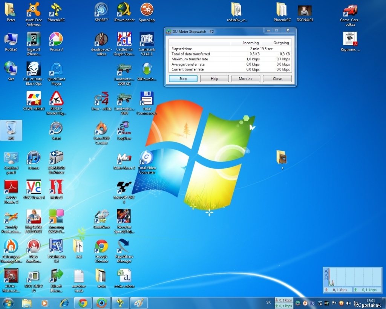Image resolution: width=386 pixels, height=309 pixels.
Task: Click the SK language indicator
Action: click(x=268, y=302)
